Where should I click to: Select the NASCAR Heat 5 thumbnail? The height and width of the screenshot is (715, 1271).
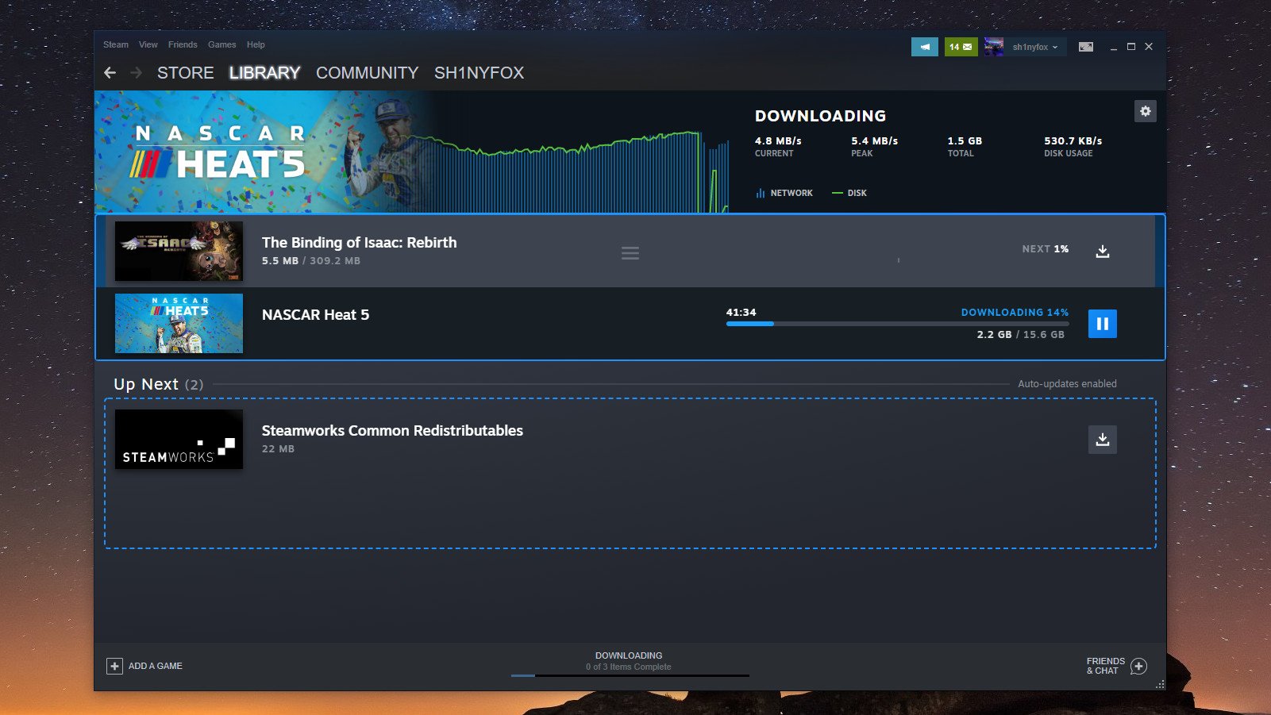(178, 323)
